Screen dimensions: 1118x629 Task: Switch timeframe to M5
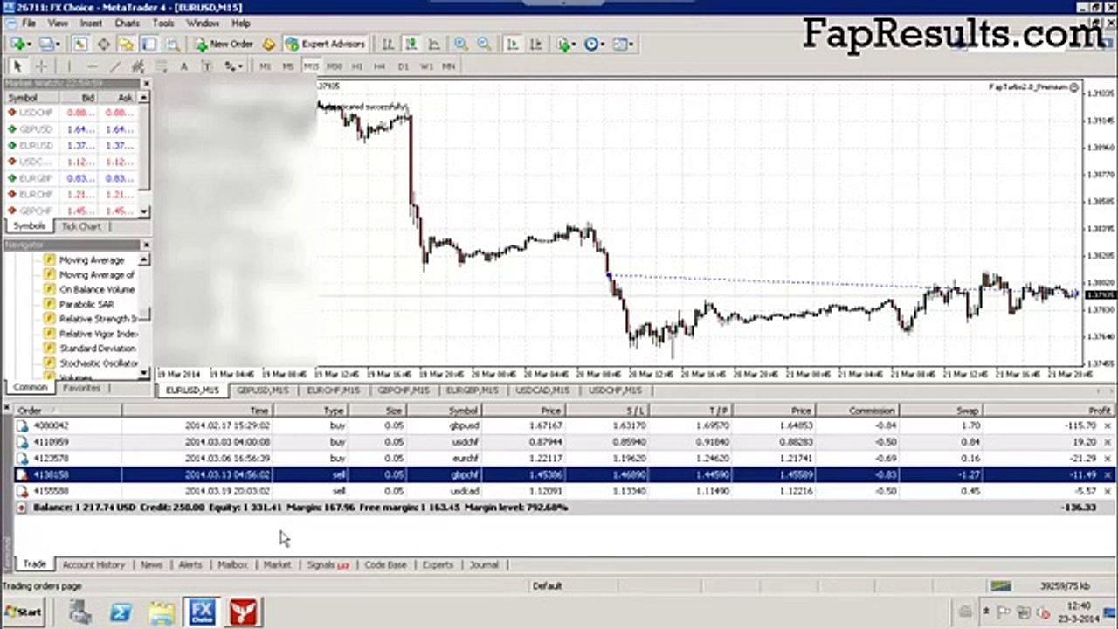click(288, 66)
